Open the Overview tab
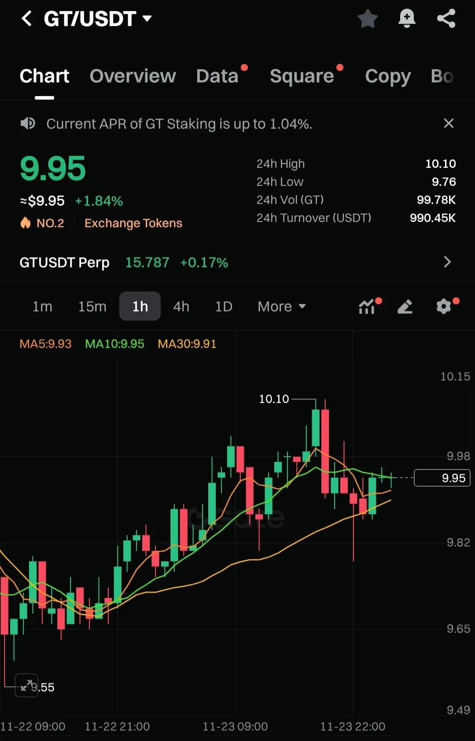Viewport: 475px width, 741px height. [x=133, y=76]
